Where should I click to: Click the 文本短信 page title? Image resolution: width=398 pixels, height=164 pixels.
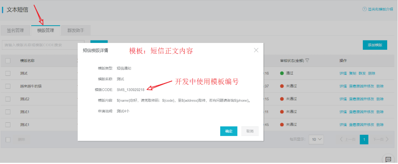point(17,10)
